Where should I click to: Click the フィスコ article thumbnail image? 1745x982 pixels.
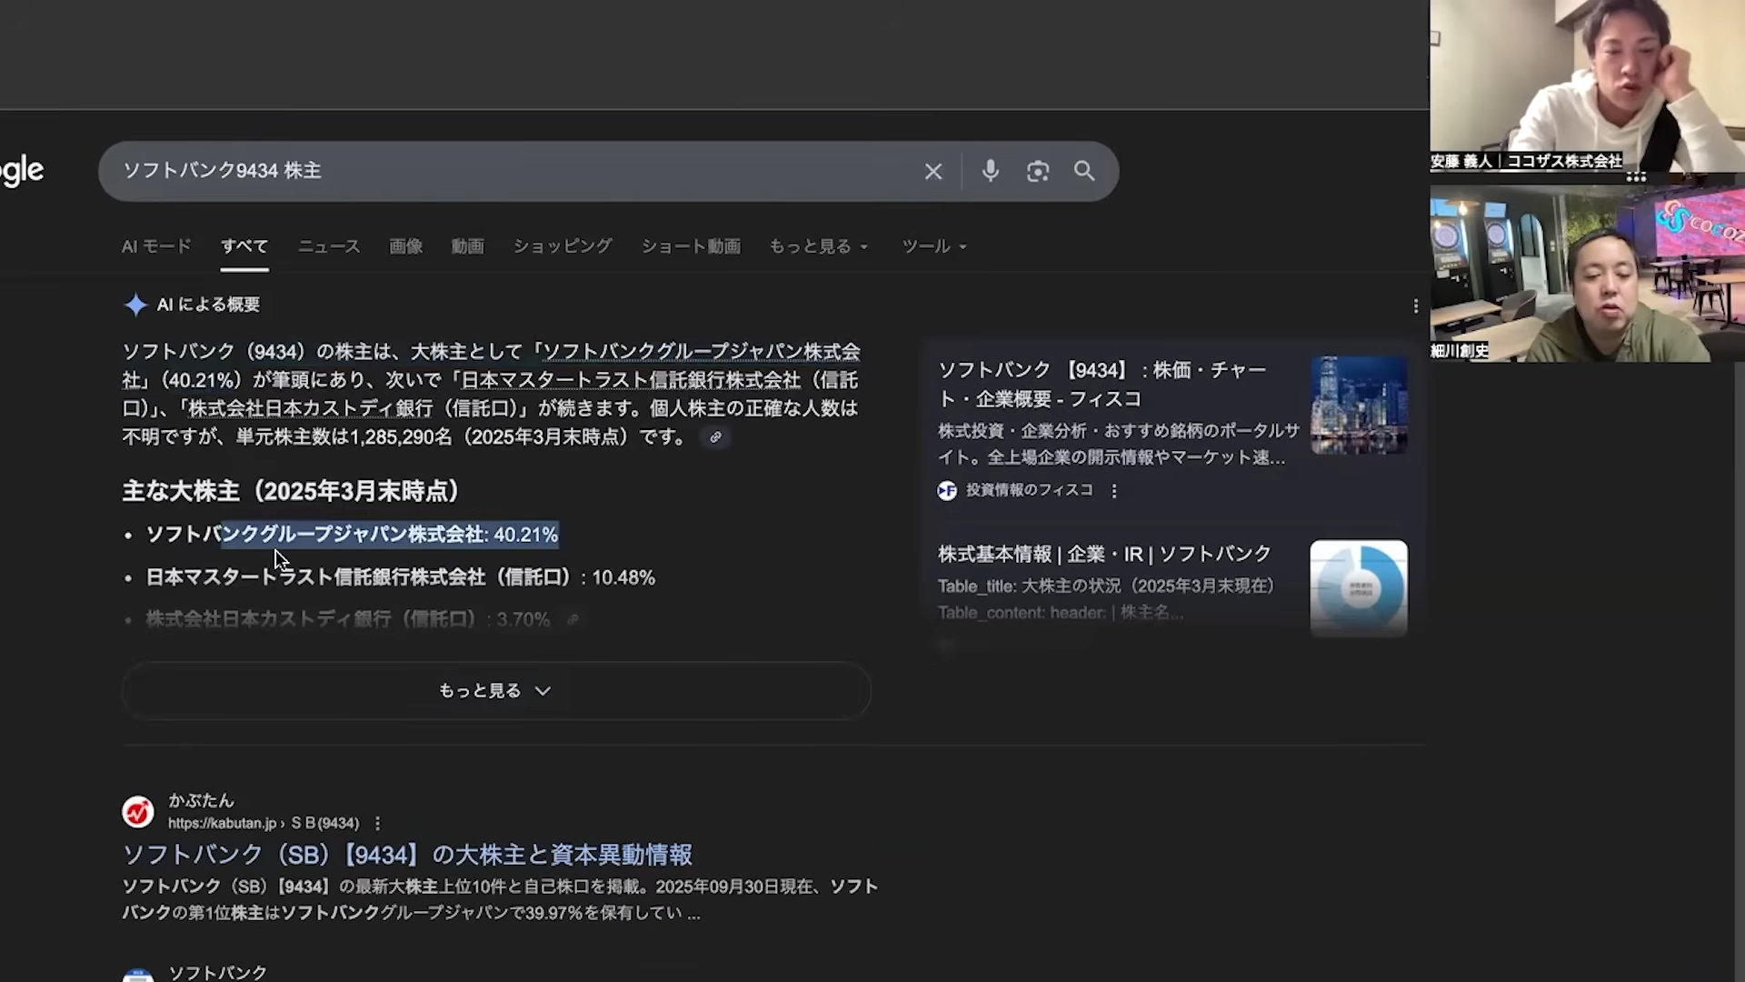tap(1359, 405)
